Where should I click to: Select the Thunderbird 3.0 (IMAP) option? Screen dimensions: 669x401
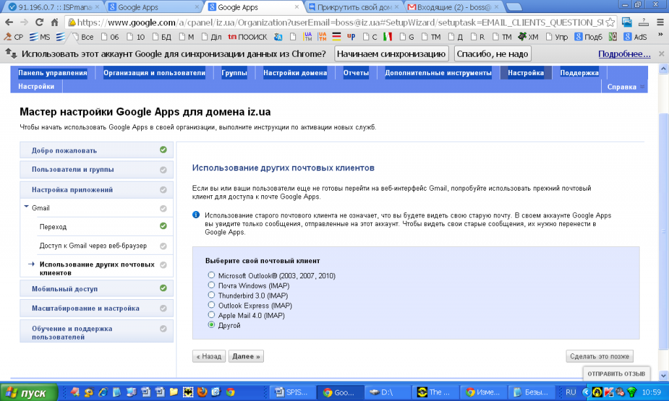[211, 295]
